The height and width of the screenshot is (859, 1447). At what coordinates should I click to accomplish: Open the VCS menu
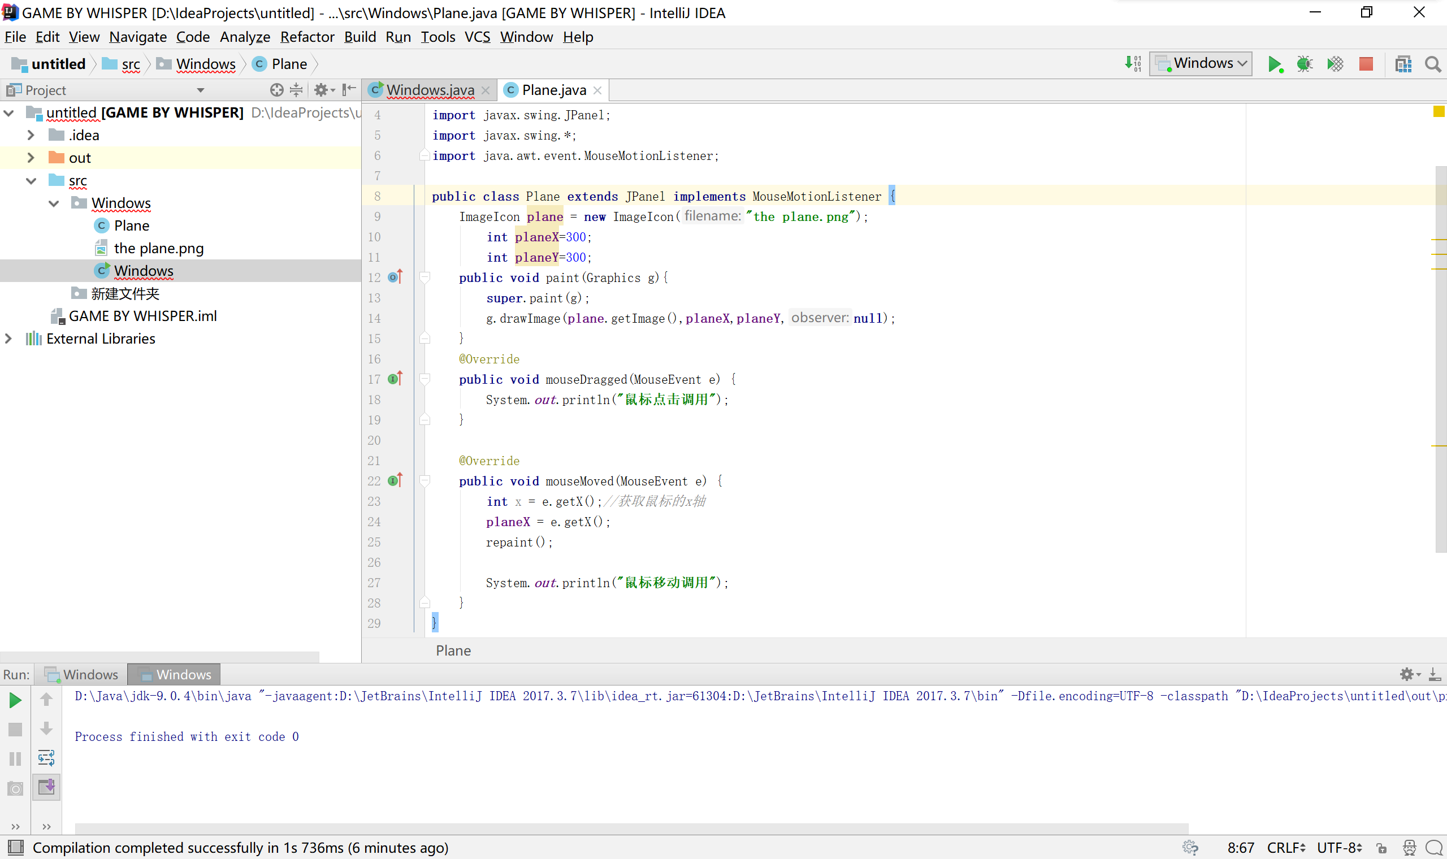478,37
